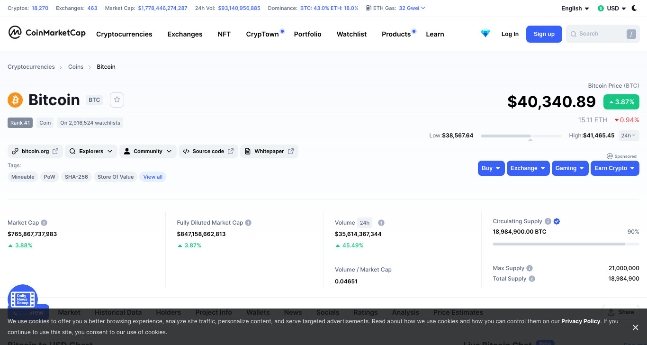Select the PoW tag
Viewport: 647px width, 345px height.
[x=50, y=177]
